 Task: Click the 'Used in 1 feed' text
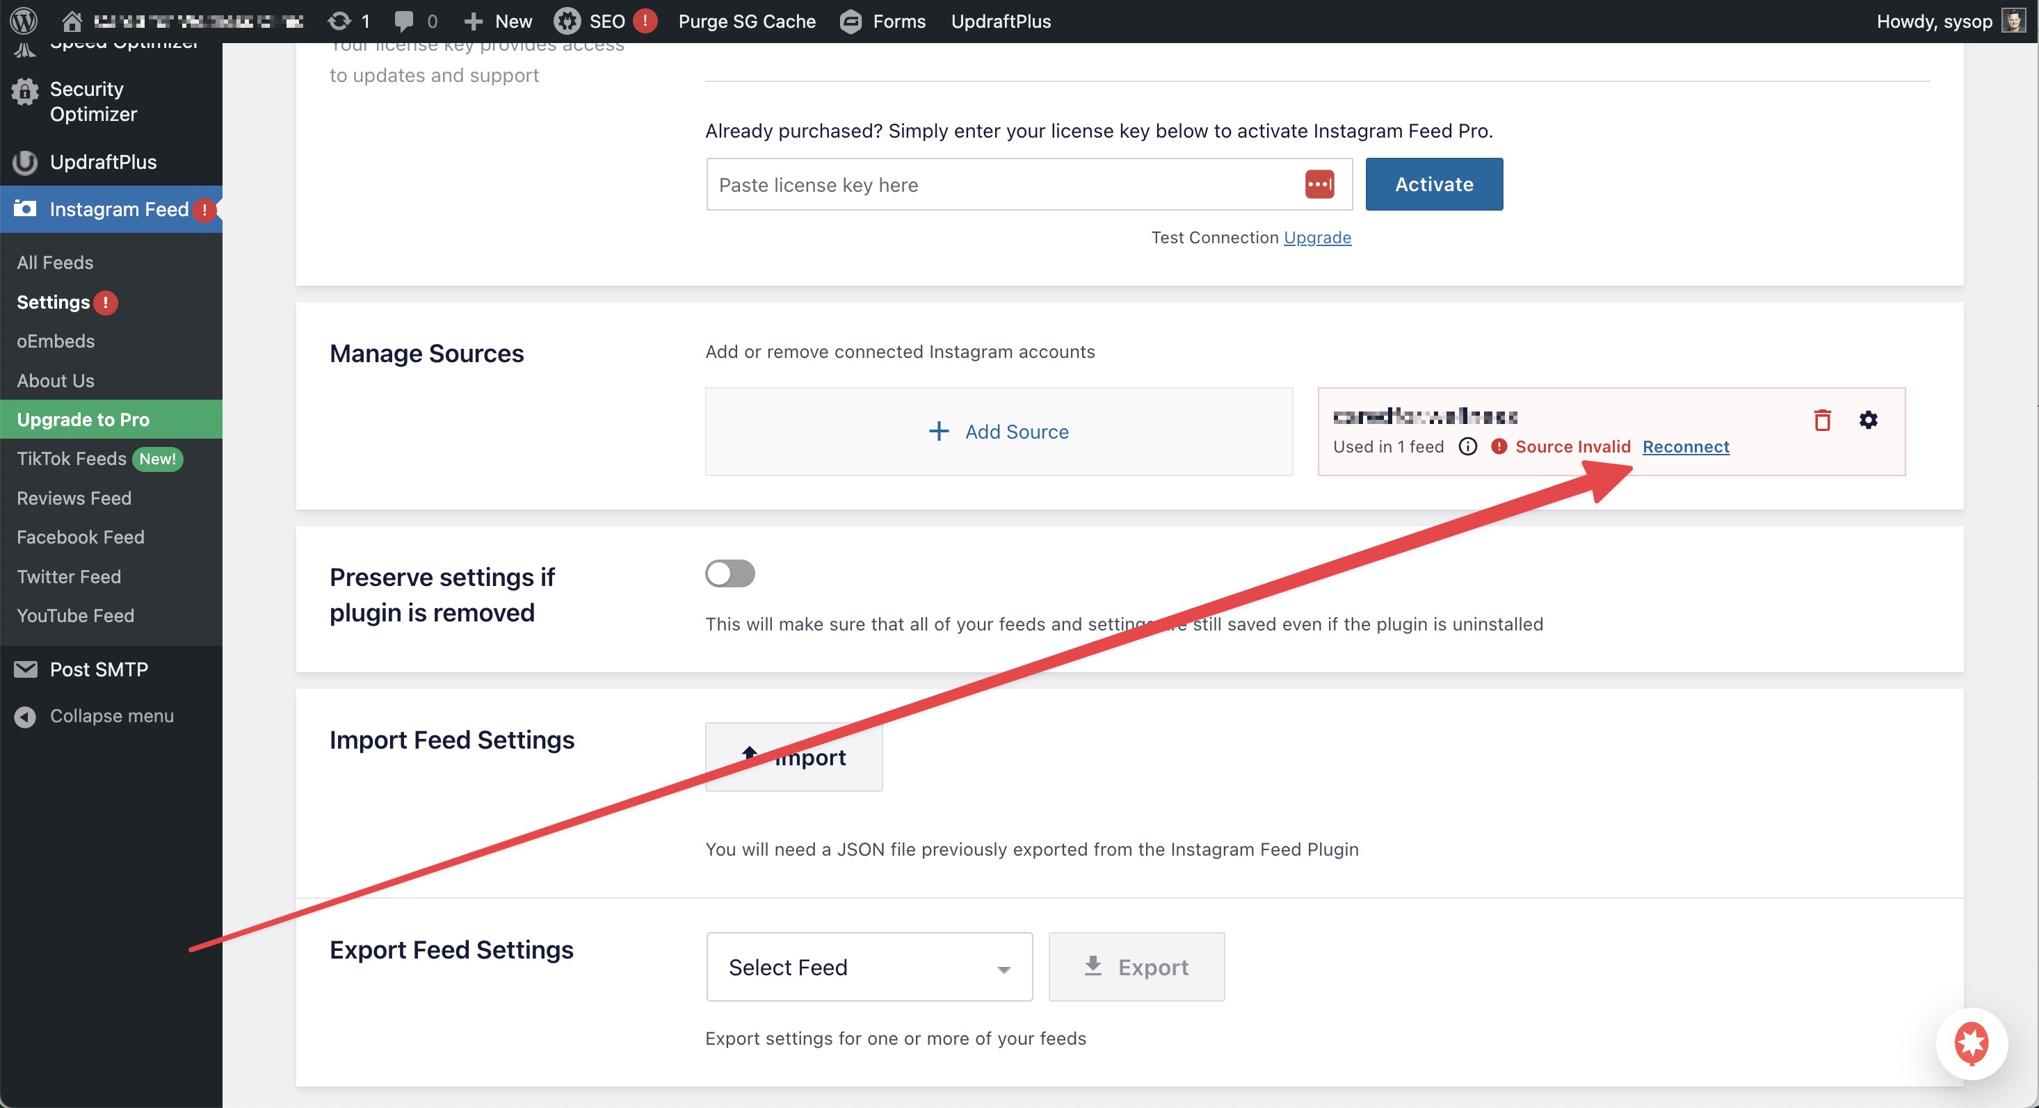(1388, 446)
